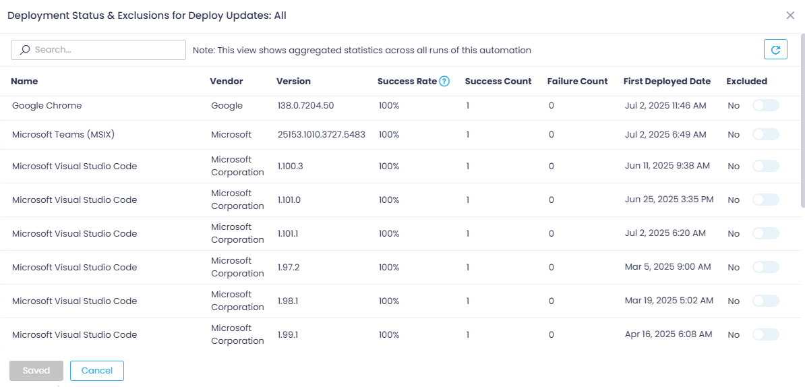Toggle Excluded for Visual Studio Code 1.99.1

click(x=765, y=334)
